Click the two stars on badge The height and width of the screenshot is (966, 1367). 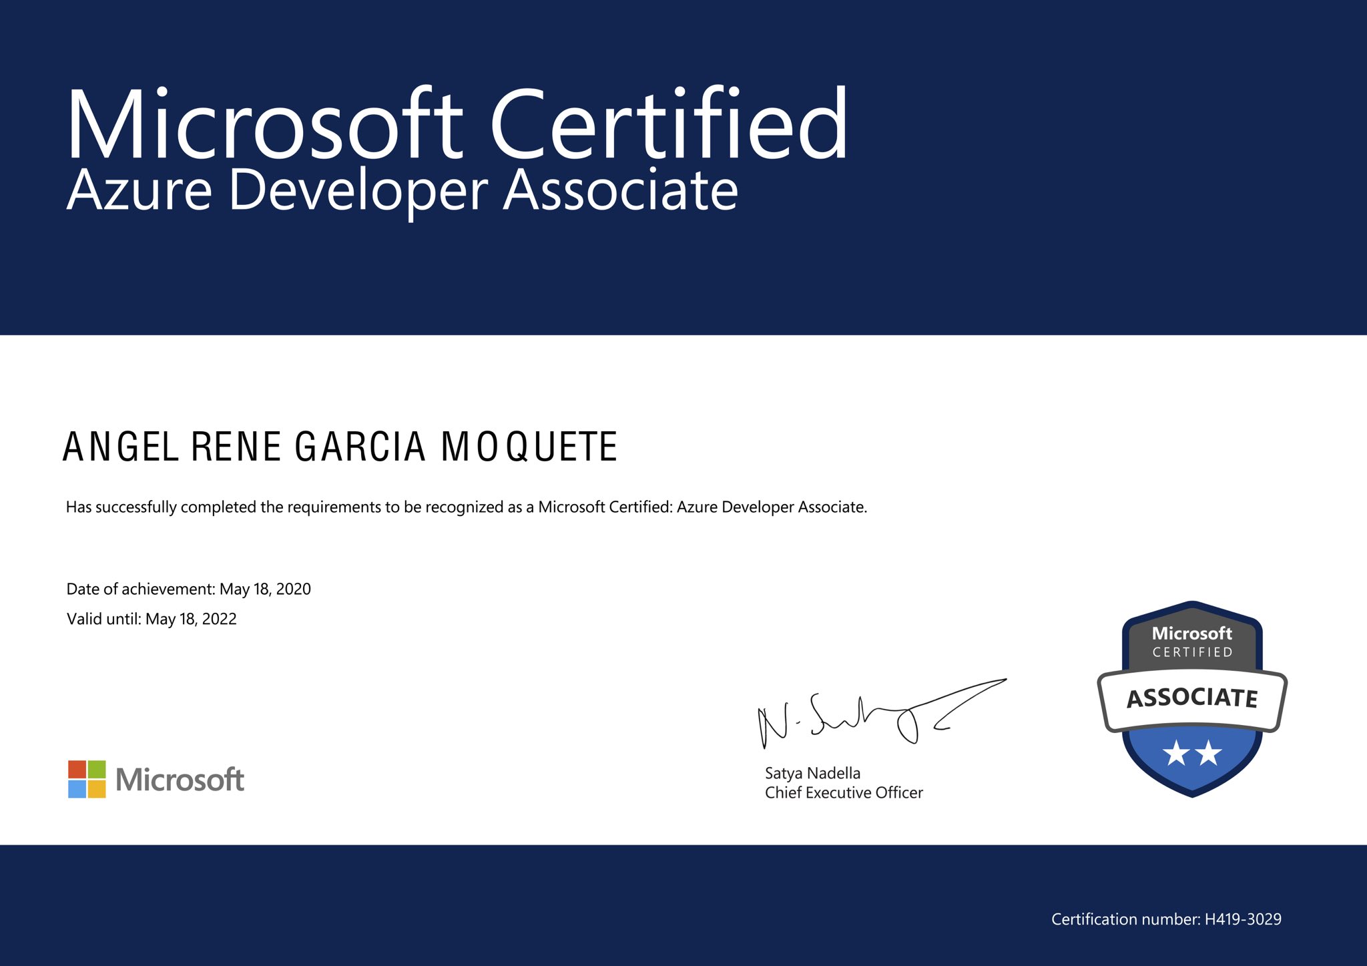click(1192, 753)
